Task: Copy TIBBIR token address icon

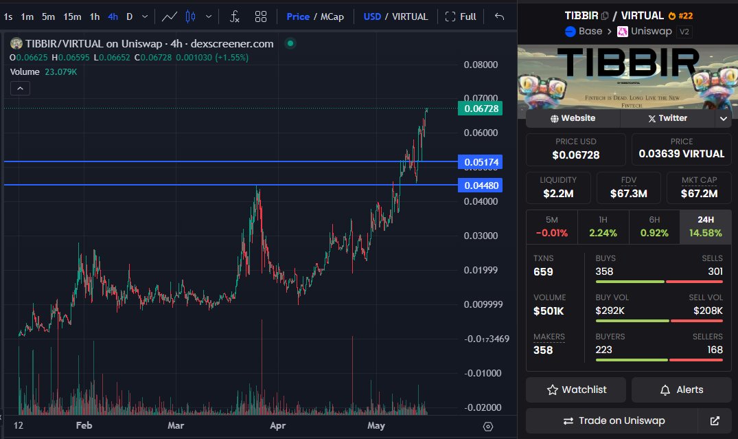Action: pyautogui.click(x=605, y=16)
